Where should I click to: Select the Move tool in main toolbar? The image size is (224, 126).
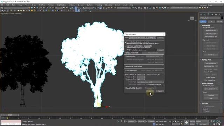(x=76, y=8)
